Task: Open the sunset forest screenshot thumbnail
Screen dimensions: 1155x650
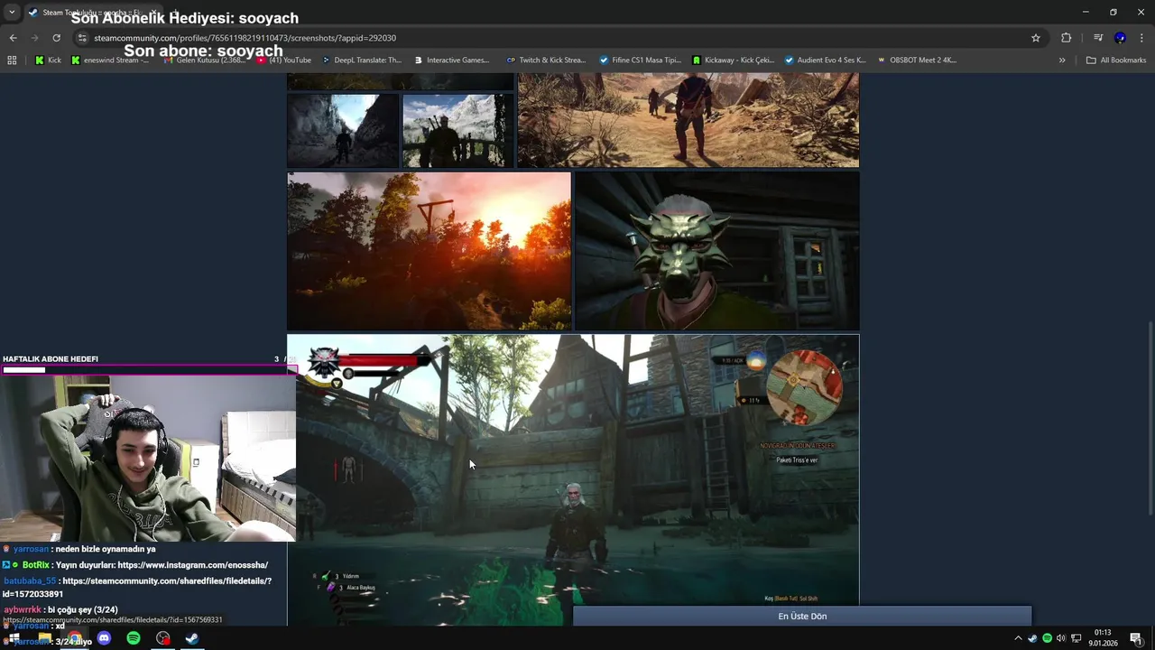Action: pos(429,251)
